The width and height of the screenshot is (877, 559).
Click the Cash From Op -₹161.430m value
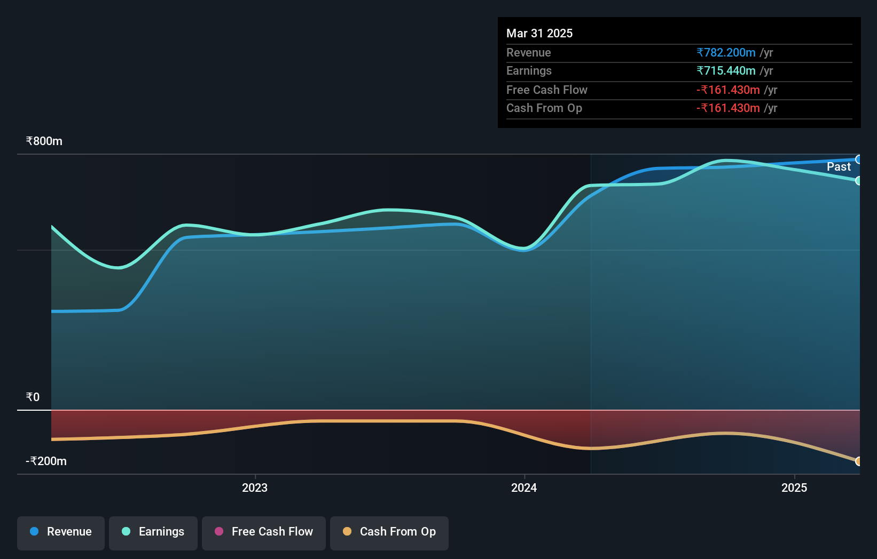pyautogui.click(x=728, y=108)
